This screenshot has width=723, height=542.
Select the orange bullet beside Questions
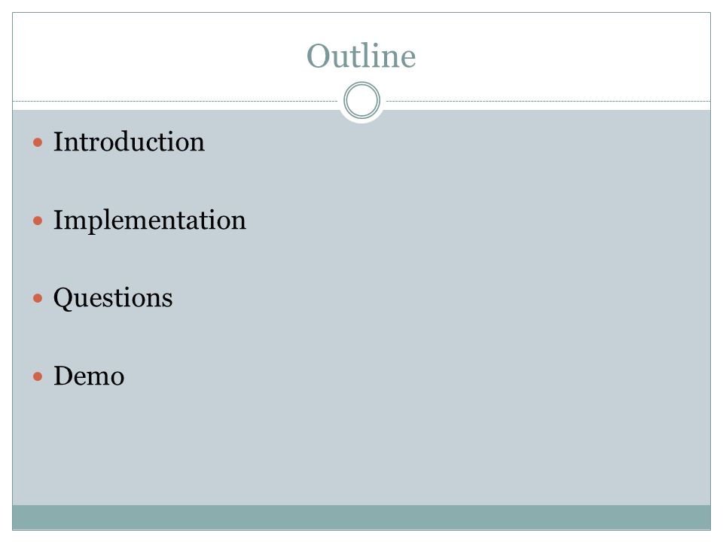(x=38, y=299)
